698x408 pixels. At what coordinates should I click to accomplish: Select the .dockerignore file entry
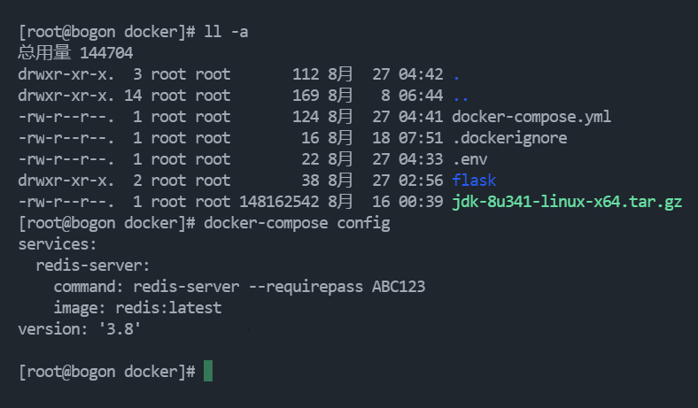pyautogui.click(x=509, y=138)
